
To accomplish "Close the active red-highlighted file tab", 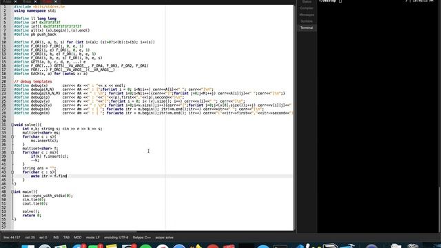I will pos(55,1).
